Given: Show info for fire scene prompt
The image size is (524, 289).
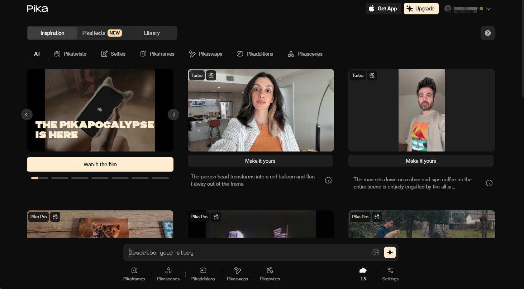Looking at the screenshot, I should 489,183.
